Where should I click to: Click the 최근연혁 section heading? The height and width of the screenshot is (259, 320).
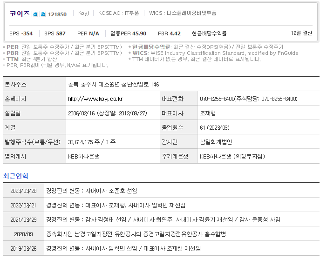(15, 176)
